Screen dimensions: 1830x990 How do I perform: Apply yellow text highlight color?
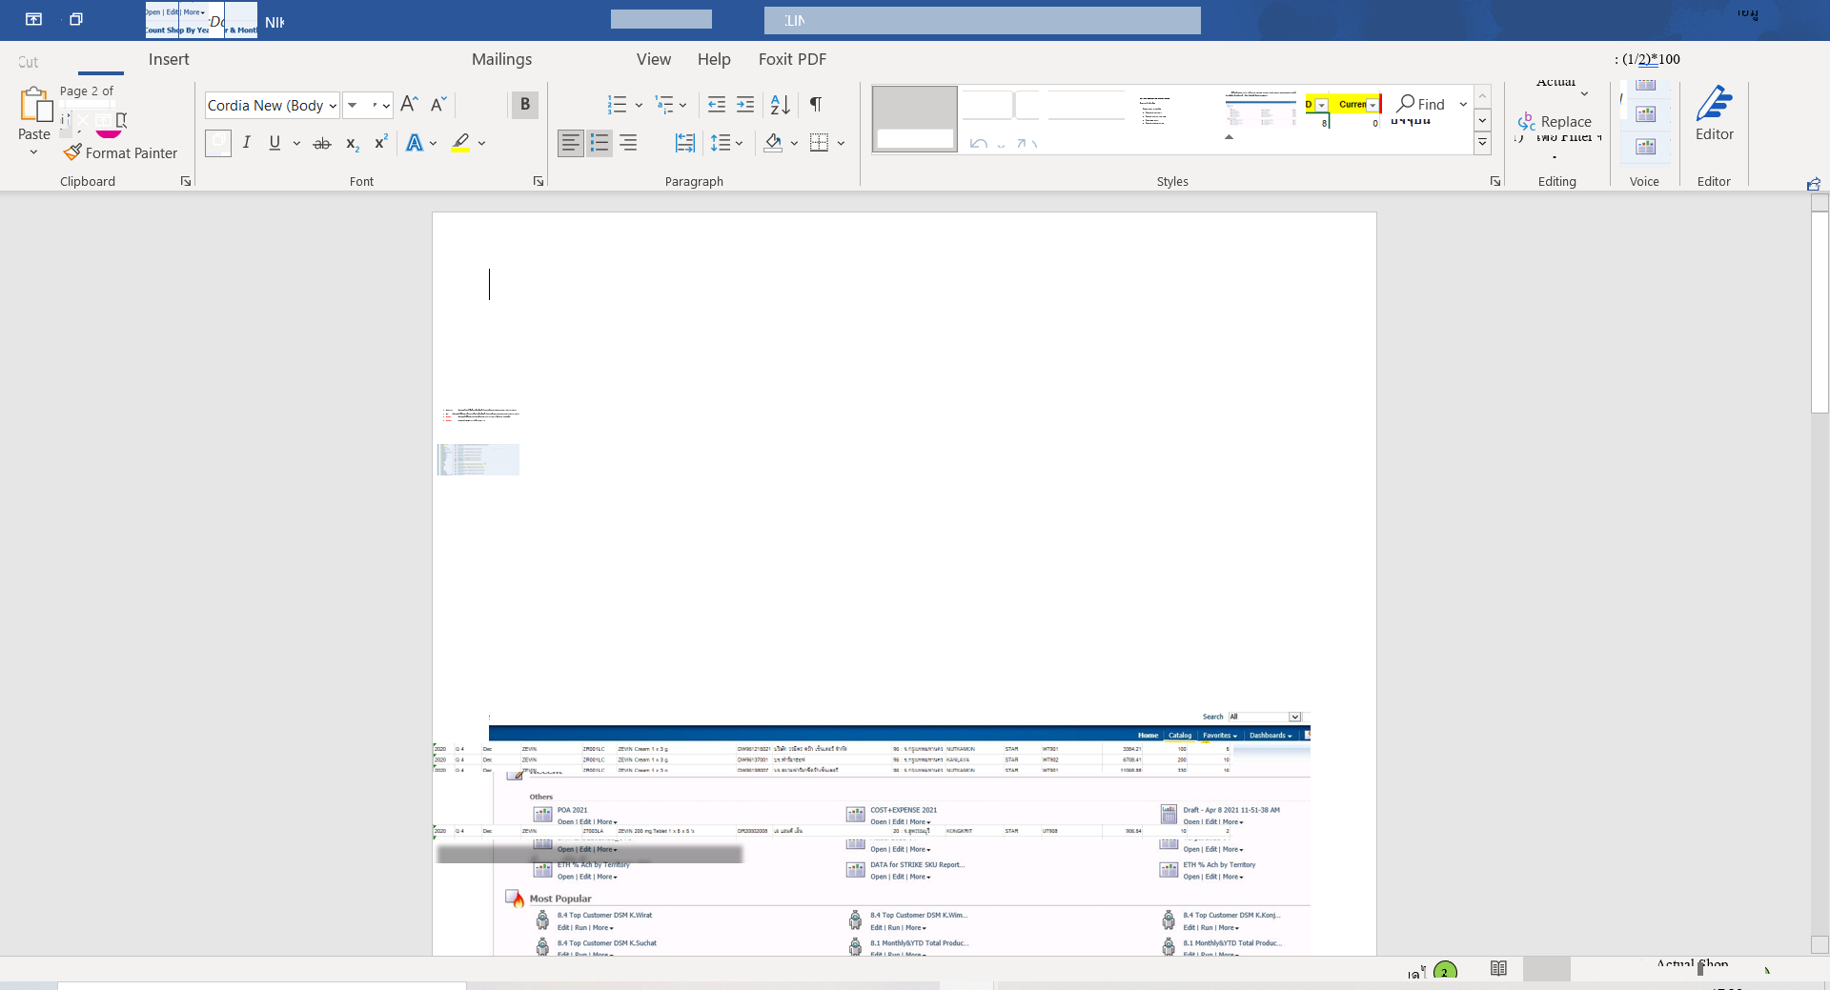click(x=460, y=143)
